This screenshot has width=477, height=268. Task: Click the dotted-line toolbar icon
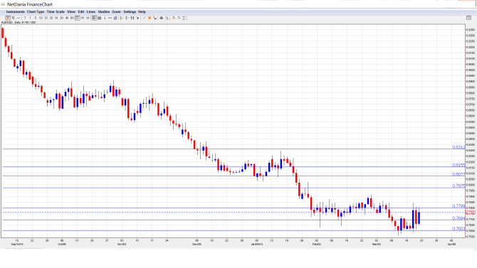click(110, 18)
